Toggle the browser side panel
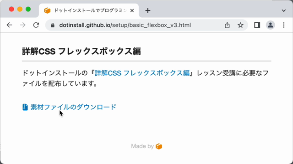The width and height of the screenshot is (293, 164). click(x=257, y=25)
